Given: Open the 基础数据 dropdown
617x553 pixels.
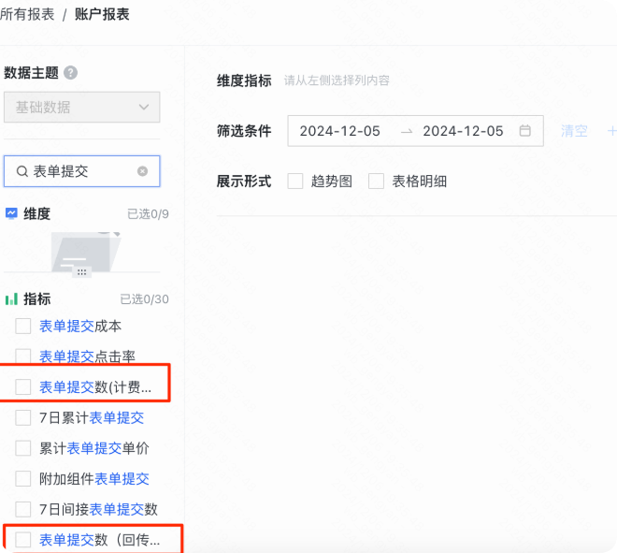Looking at the screenshot, I should (82, 107).
